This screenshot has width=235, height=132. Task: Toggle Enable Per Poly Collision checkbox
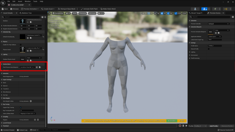coord(21,45)
